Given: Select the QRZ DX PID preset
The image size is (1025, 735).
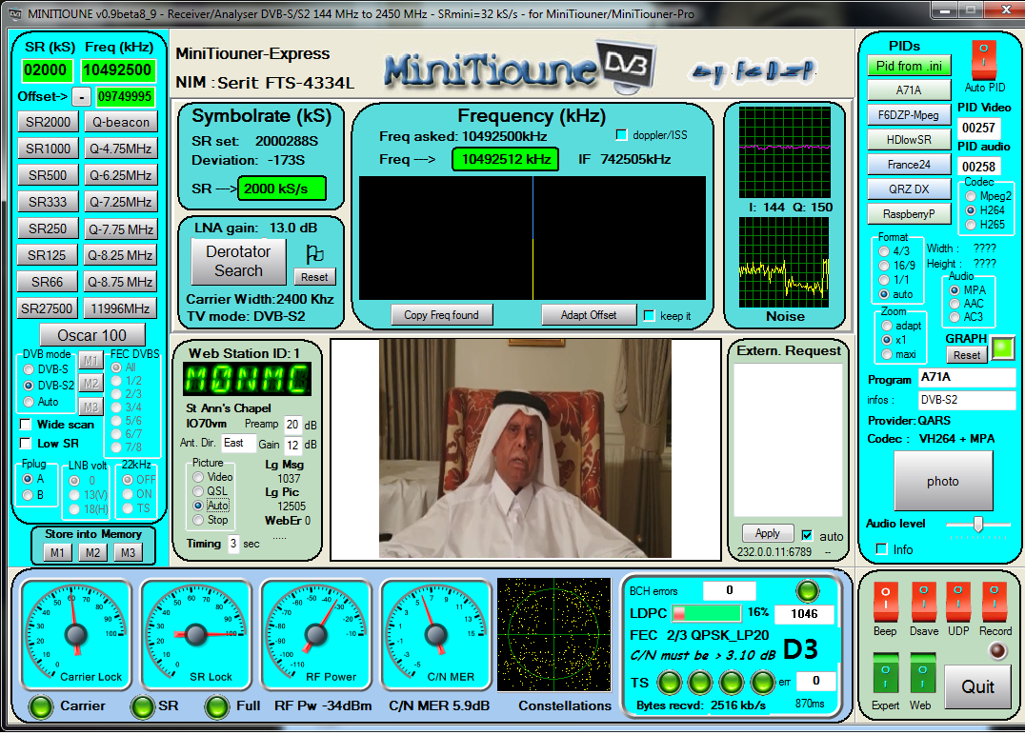Looking at the screenshot, I should tap(910, 189).
